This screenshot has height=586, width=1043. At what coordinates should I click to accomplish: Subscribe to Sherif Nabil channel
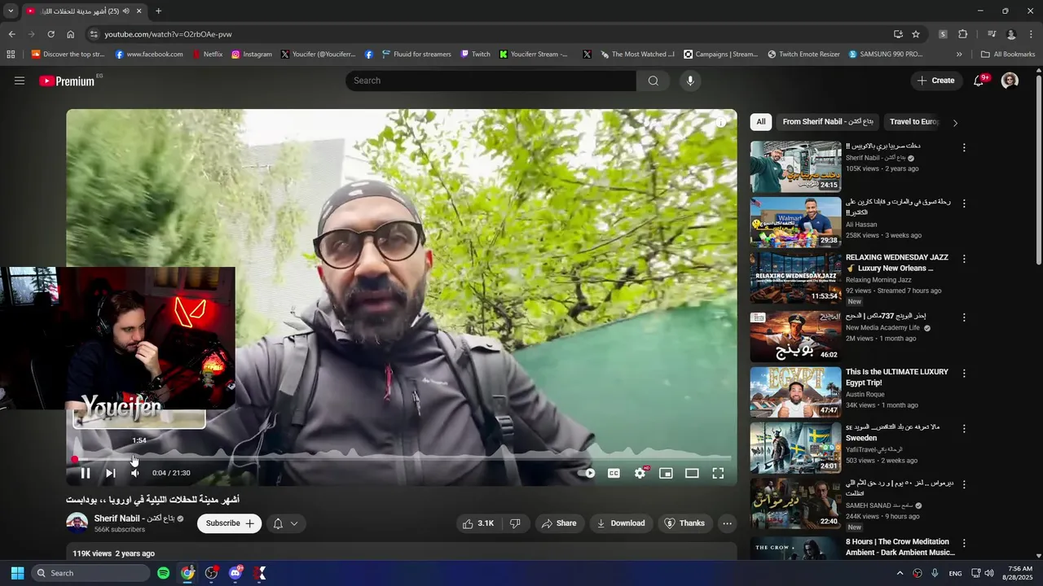(x=229, y=523)
